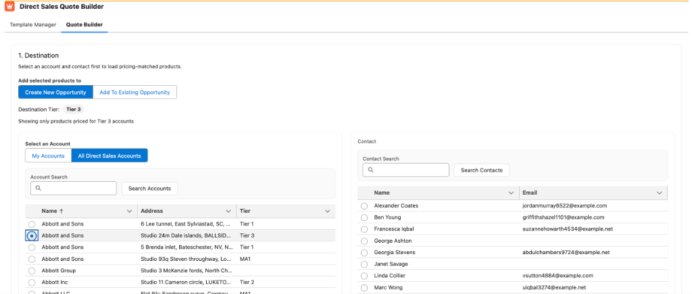The height and width of the screenshot is (294, 692).
Task: Open the Address column menu chevron
Action: (x=228, y=212)
